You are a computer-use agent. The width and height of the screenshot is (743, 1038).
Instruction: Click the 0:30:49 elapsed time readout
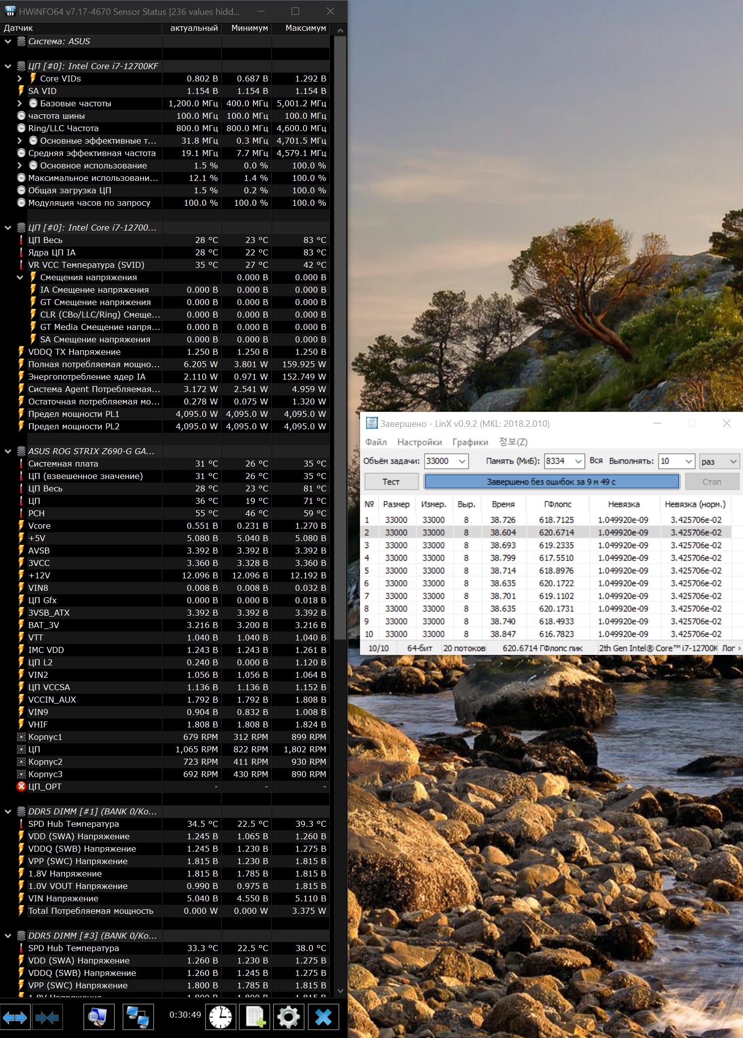point(185,1015)
